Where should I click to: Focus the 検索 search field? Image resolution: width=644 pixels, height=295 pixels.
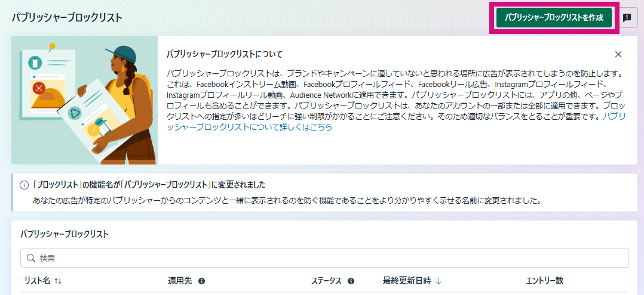coord(324,258)
